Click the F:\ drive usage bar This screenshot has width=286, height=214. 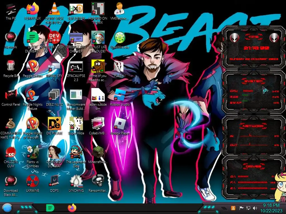253,182
